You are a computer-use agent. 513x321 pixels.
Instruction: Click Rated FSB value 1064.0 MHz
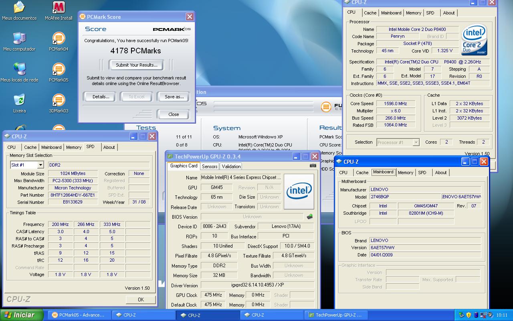tap(396, 125)
